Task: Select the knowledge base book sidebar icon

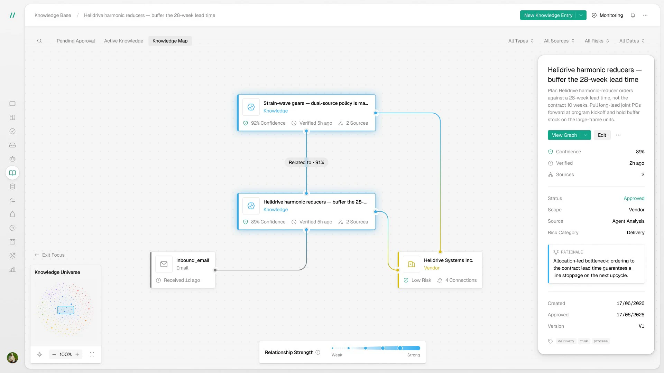Action: pyautogui.click(x=12, y=173)
